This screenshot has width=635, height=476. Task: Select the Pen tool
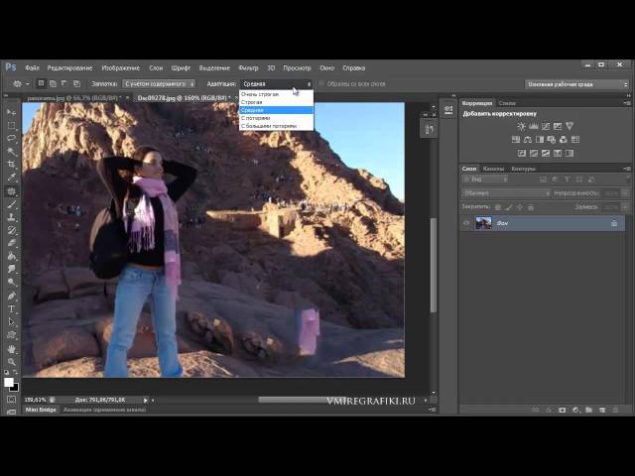(x=11, y=296)
